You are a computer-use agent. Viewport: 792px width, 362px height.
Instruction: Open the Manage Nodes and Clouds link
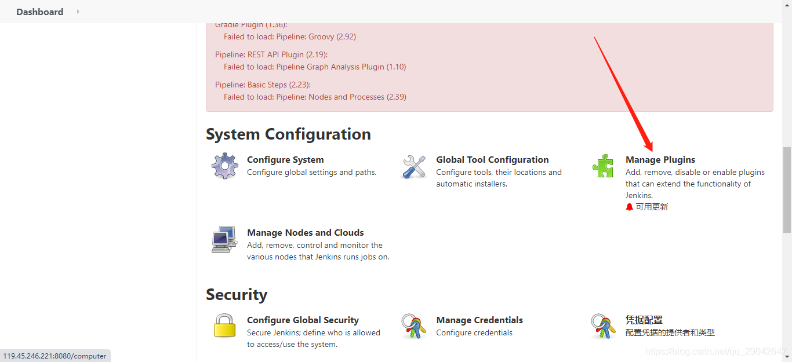tap(306, 233)
